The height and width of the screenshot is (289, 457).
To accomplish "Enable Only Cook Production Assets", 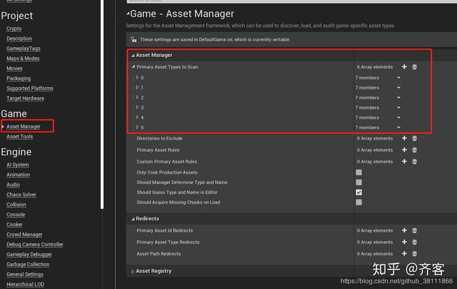I will (x=359, y=172).
